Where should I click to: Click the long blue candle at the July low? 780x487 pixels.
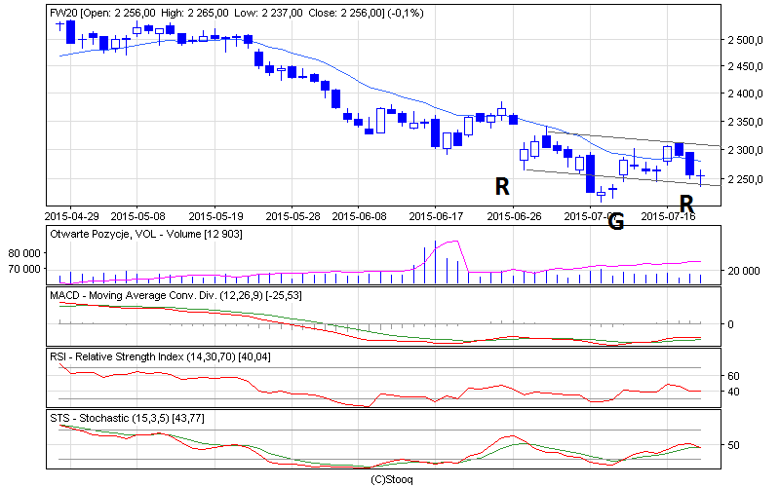pos(591,173)
